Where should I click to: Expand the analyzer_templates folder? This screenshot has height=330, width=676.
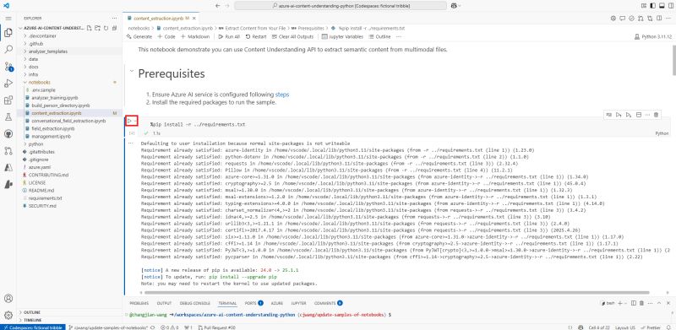(x=69, y=51)
